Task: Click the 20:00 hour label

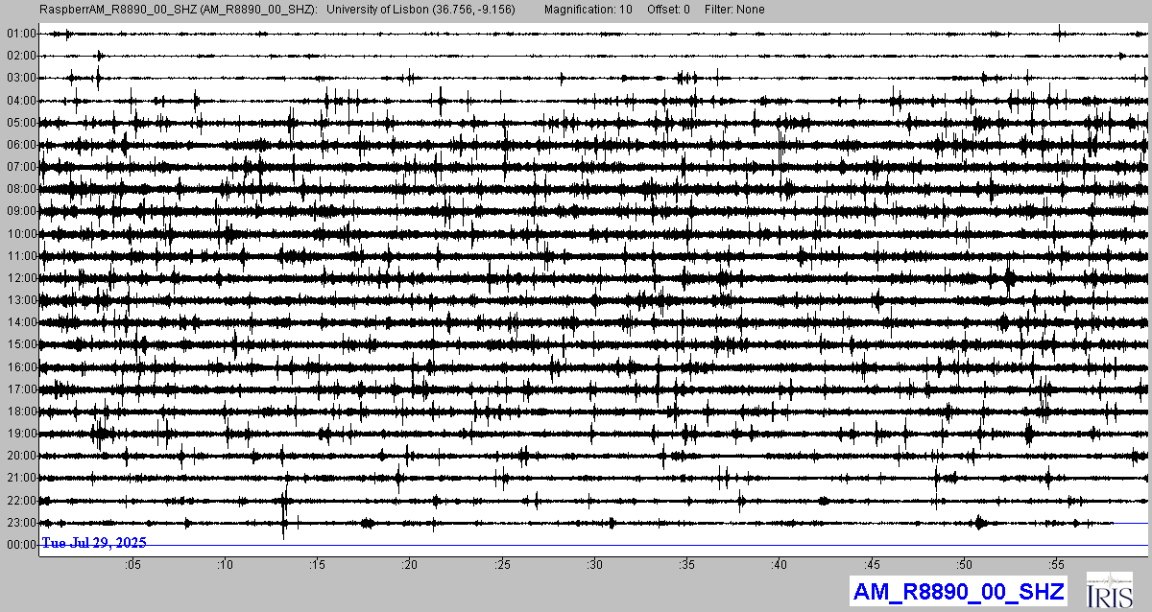Action: point(20,456)
